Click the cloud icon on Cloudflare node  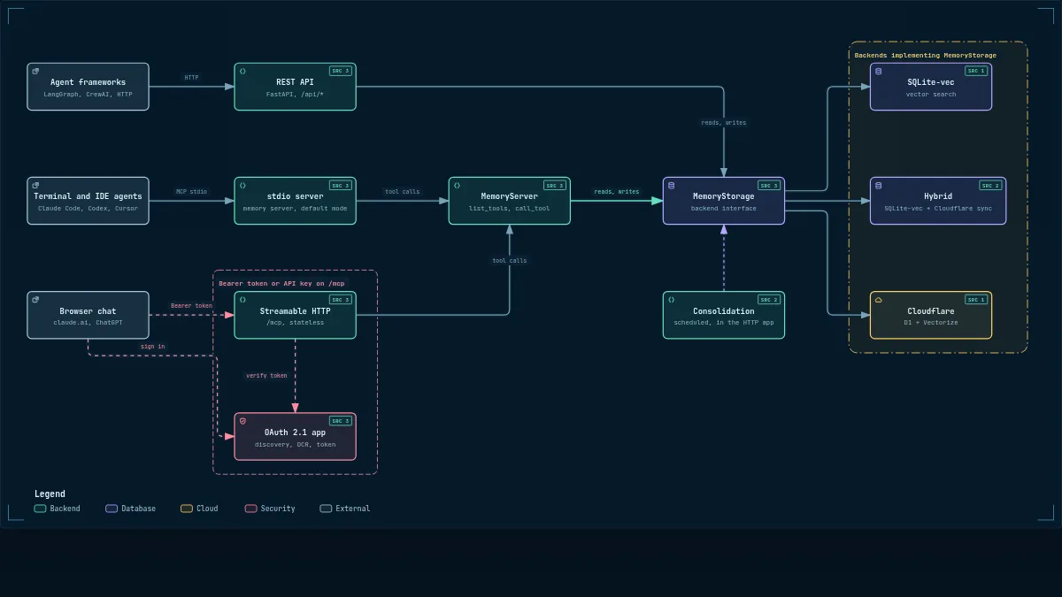(878, 299)
